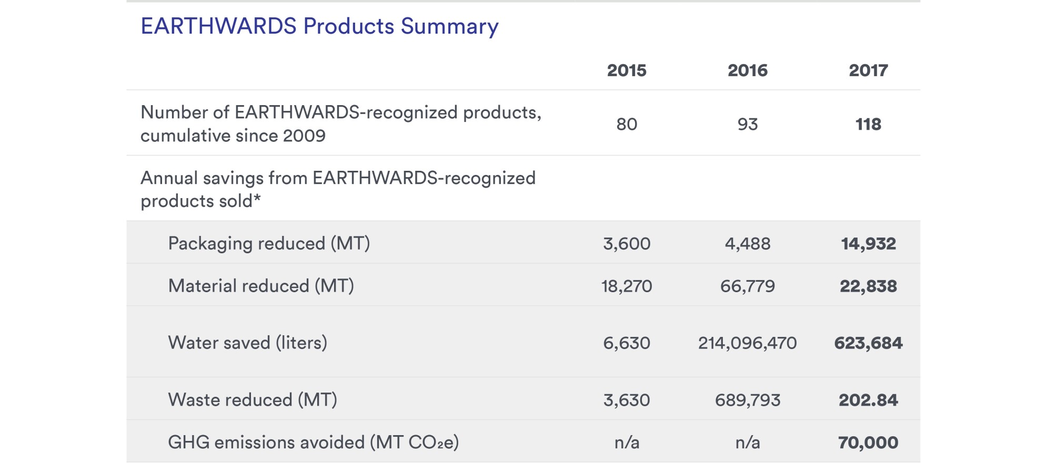
Task: Select the 'GHG emissions avoided (MT CO₂e)' label
Action: pos(314,443)
